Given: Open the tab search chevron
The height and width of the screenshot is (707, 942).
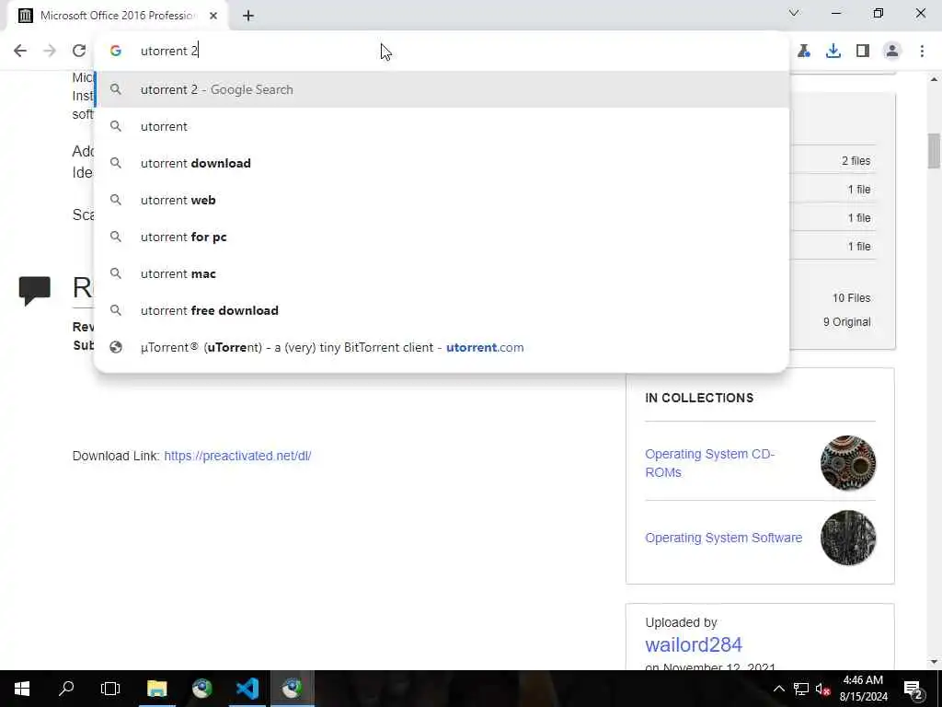Looking at the screenshot, I should pos(794,13).
